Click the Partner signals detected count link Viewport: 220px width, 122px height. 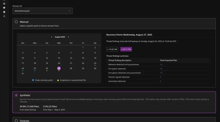161,77
